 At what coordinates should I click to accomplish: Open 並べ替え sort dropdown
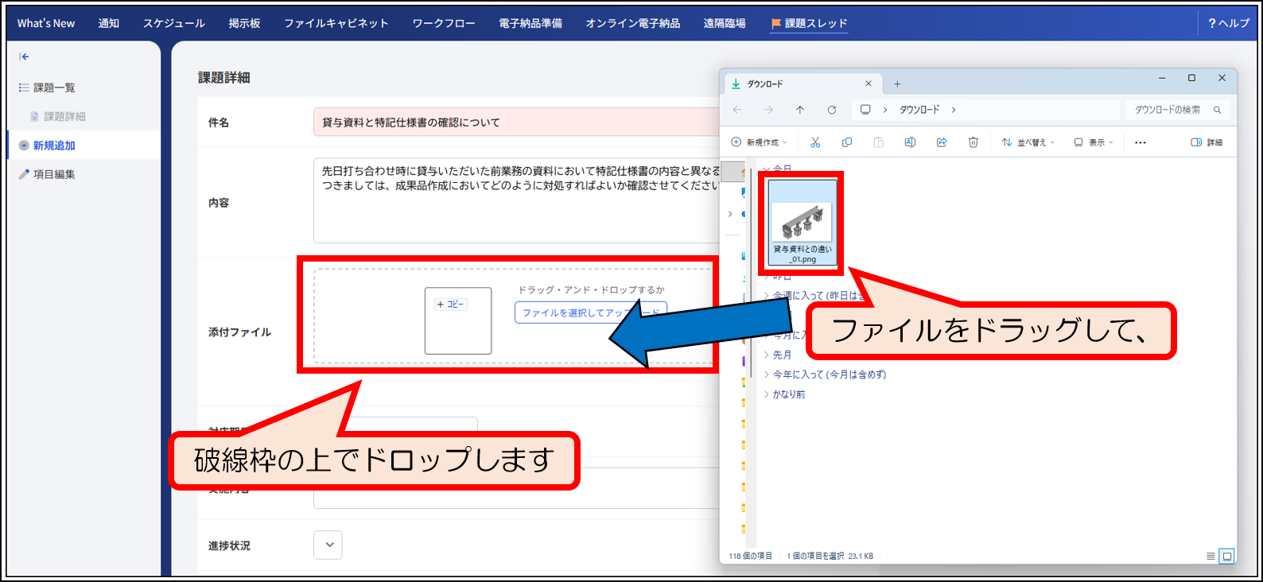tap(1028, 142)
